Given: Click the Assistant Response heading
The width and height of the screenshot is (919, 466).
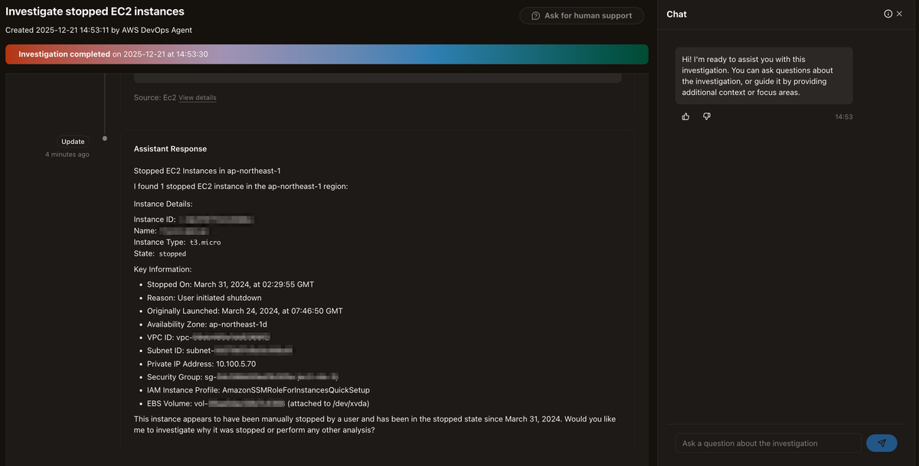Looking at the screenshot, I should [170, 148].
